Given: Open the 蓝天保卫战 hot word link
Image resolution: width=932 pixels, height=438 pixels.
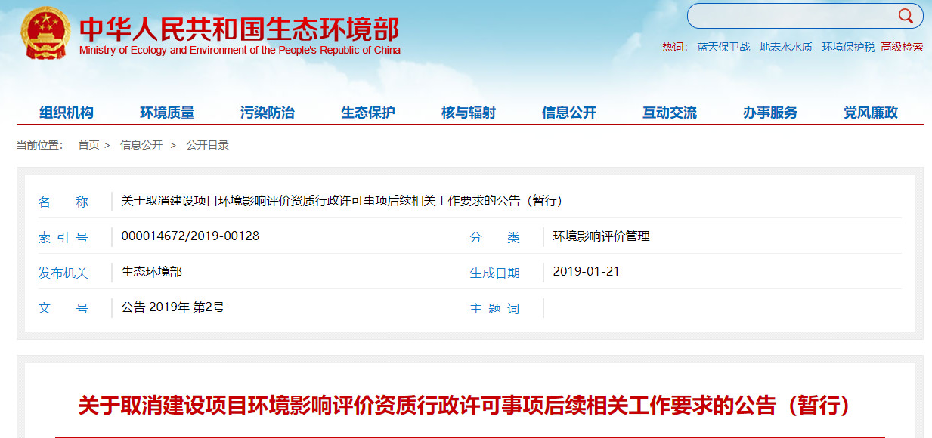Looking at the screenshot, I should point(723,47).
